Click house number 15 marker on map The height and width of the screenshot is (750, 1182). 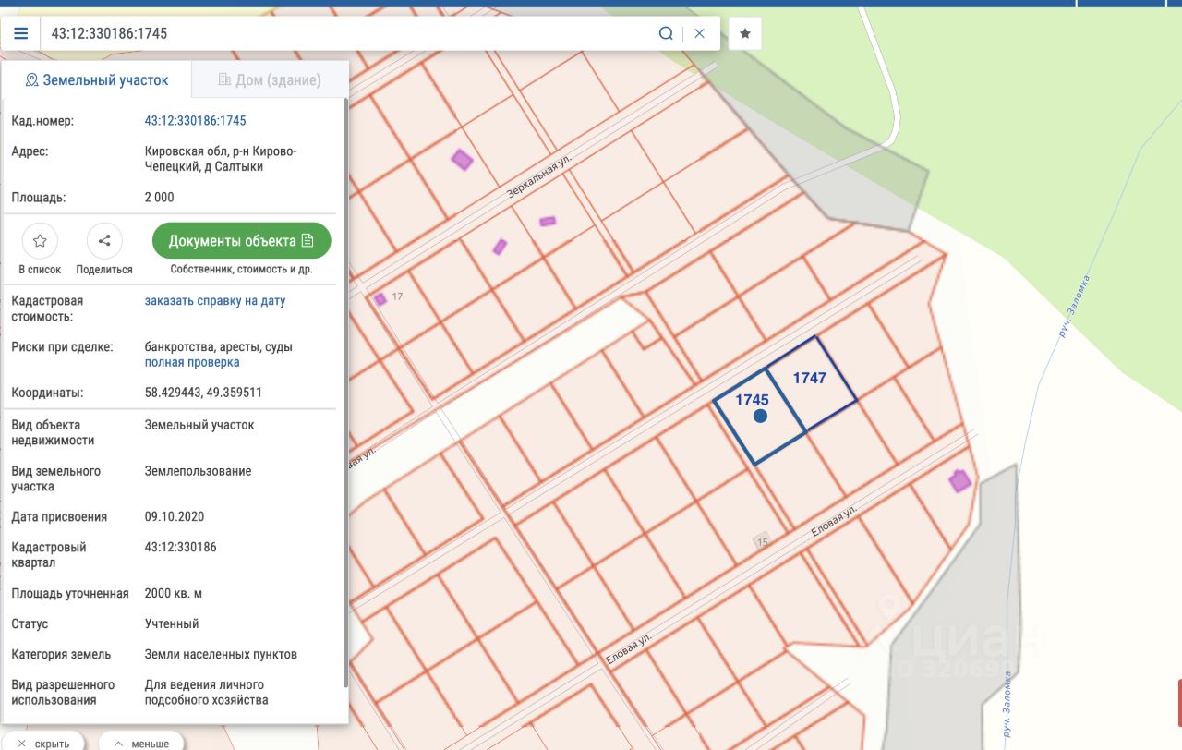coord(762,541)
